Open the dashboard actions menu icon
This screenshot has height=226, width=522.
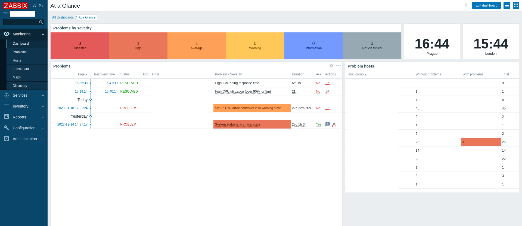pyautogui.click(x=507, y=5)
